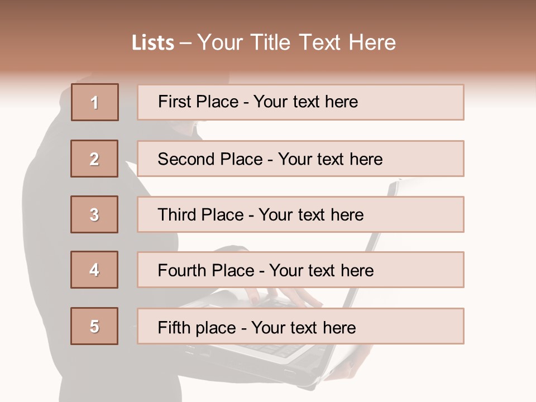Click the "Third Place - Your text here" bar

click(x=300, y=214)
